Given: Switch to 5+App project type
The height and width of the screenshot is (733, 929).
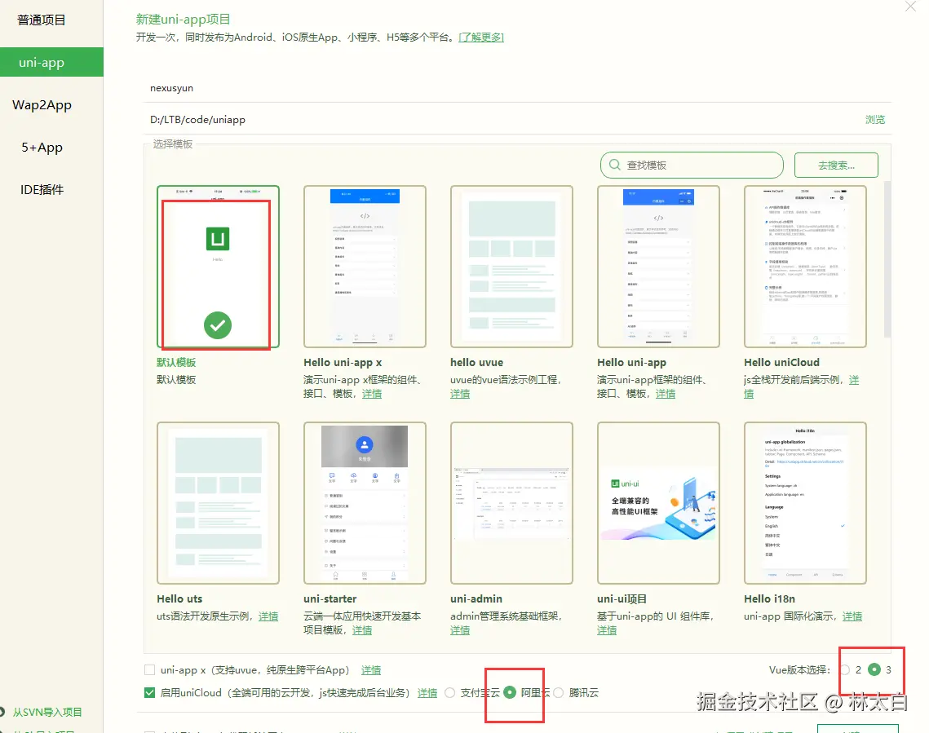Looking at the screenshot, I should [x=42, y=147].
